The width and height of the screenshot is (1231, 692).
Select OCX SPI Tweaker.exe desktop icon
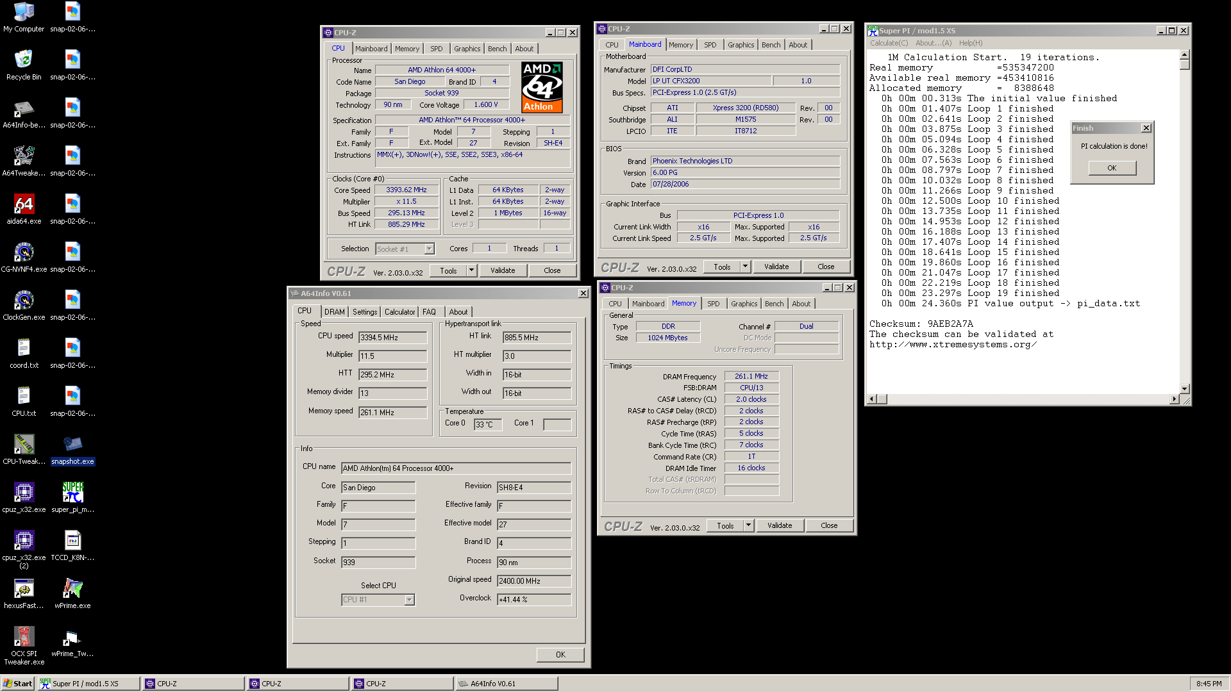pos(24,646)
